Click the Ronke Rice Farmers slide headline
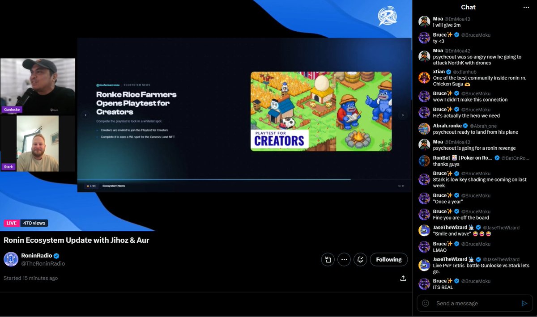 (136, 103)
